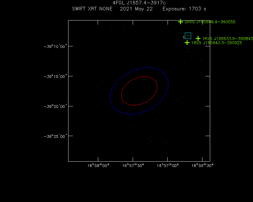Click the SWIFT XRT NONE header text
Viewport: 253px width, 202px height.
pyautogui.click(x=92, y=9)
